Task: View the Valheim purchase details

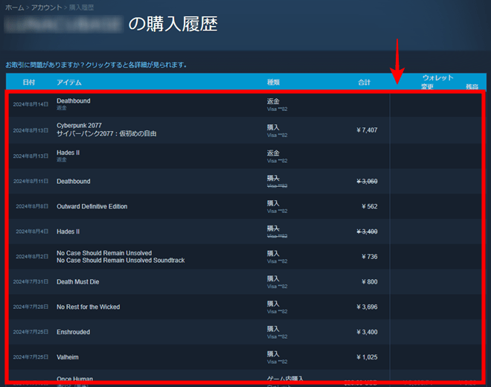Action: tap(68, 357)
